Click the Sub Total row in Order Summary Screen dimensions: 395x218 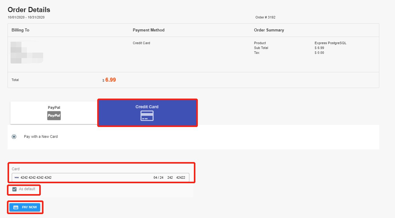[x=261, y=48]
